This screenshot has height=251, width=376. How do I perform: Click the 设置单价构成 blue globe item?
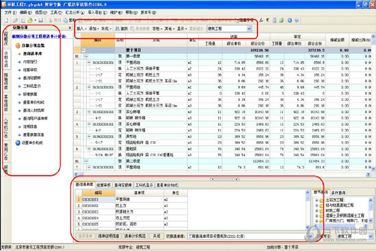[29, 143]
